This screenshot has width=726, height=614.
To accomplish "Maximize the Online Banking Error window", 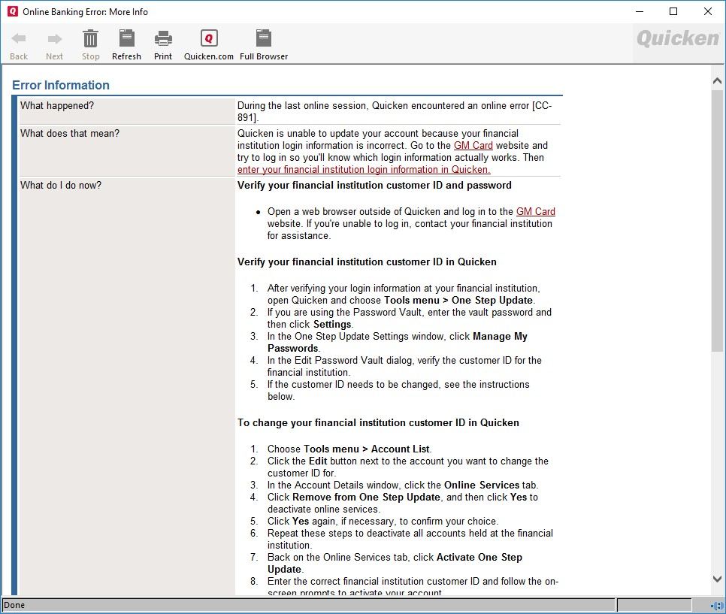I will tap(673, 11).
